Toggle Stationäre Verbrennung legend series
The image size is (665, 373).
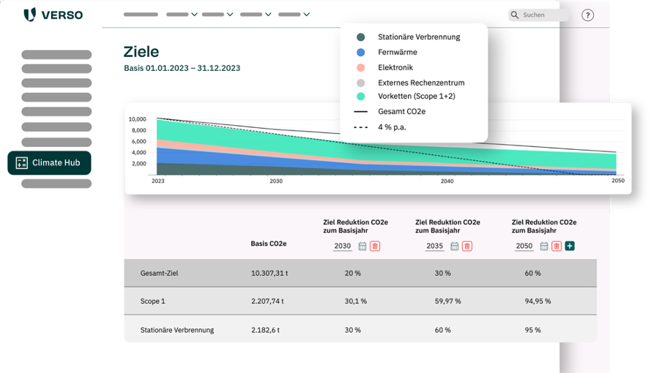point(419,37)
